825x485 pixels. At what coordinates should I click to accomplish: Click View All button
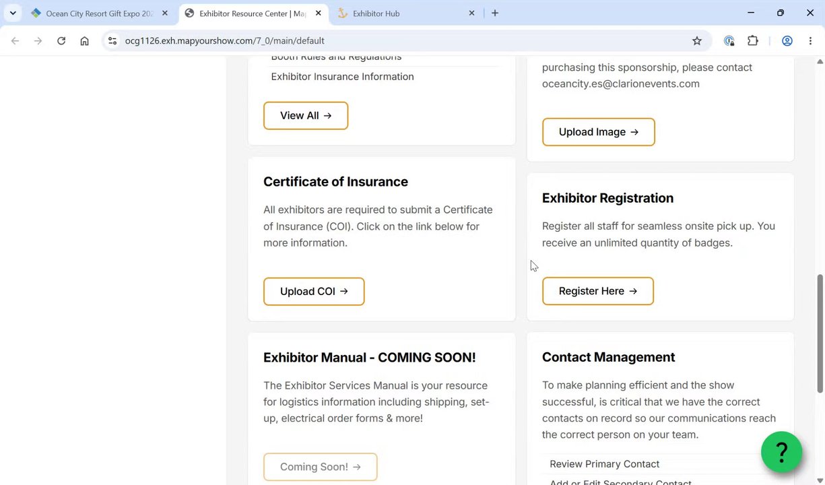tap(306, 116)
